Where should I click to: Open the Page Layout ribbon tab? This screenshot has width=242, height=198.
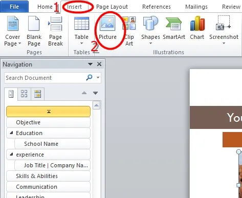[x=112, y=7]
